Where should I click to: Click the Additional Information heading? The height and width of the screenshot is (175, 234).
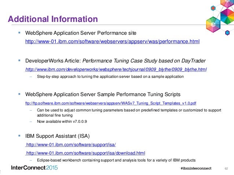(53, 19)
